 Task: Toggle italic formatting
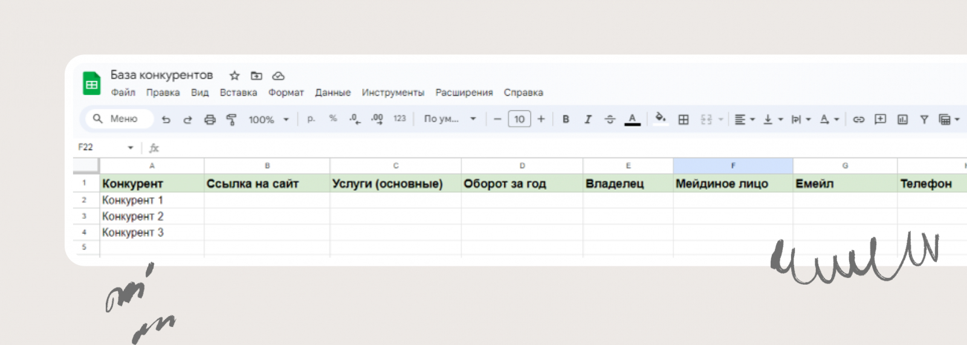click(588, 120)
